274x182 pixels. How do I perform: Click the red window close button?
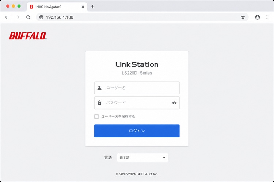point(8,6)
